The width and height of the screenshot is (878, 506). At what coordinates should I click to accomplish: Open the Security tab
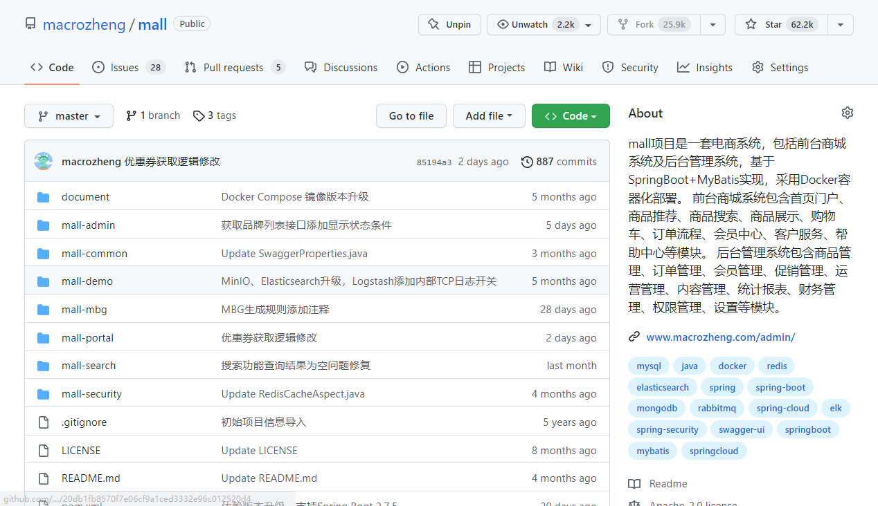point(630,67)
